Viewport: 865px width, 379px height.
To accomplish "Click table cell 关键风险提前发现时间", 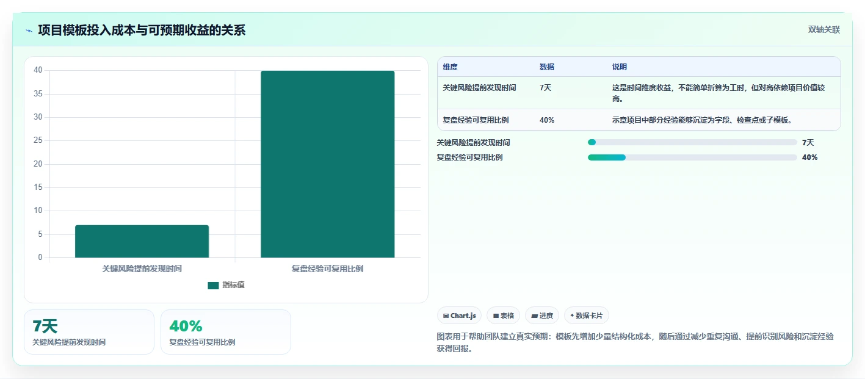I will click(480, 88).
